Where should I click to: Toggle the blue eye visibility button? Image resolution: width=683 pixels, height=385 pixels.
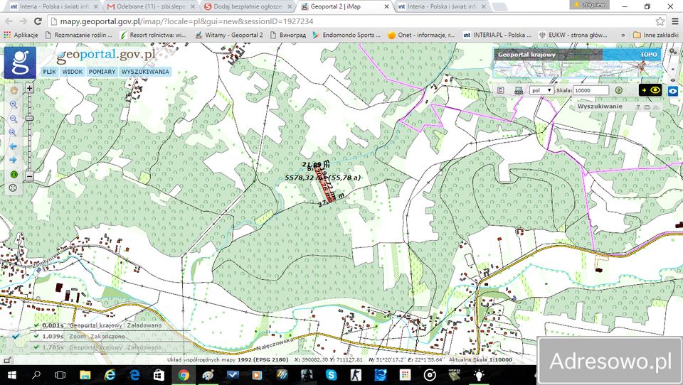(x=673, y=91)
